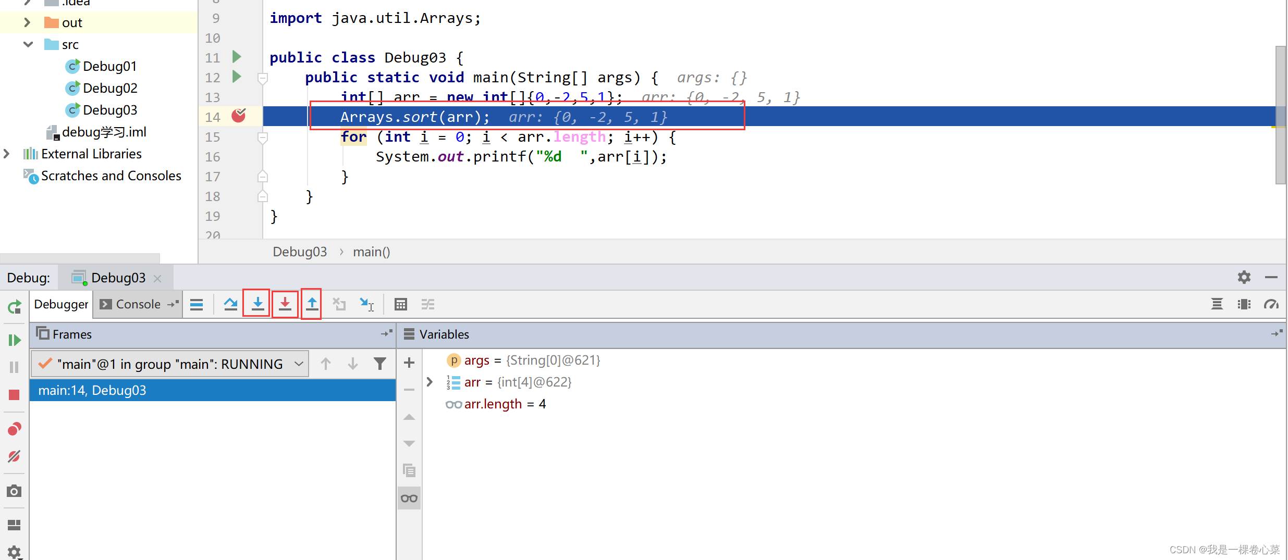Click main() in the breadcrumb bar

[x=371, y=252]
